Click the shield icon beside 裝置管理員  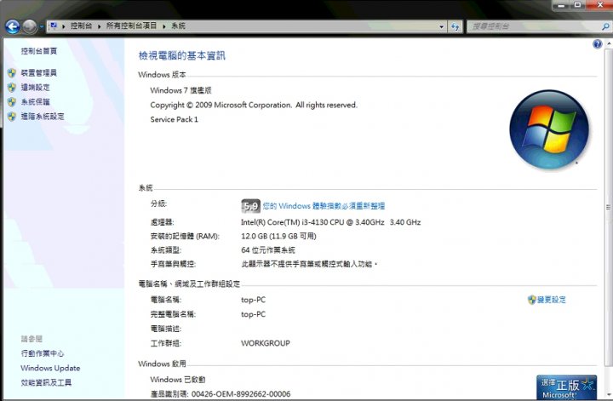pos(12,72)
